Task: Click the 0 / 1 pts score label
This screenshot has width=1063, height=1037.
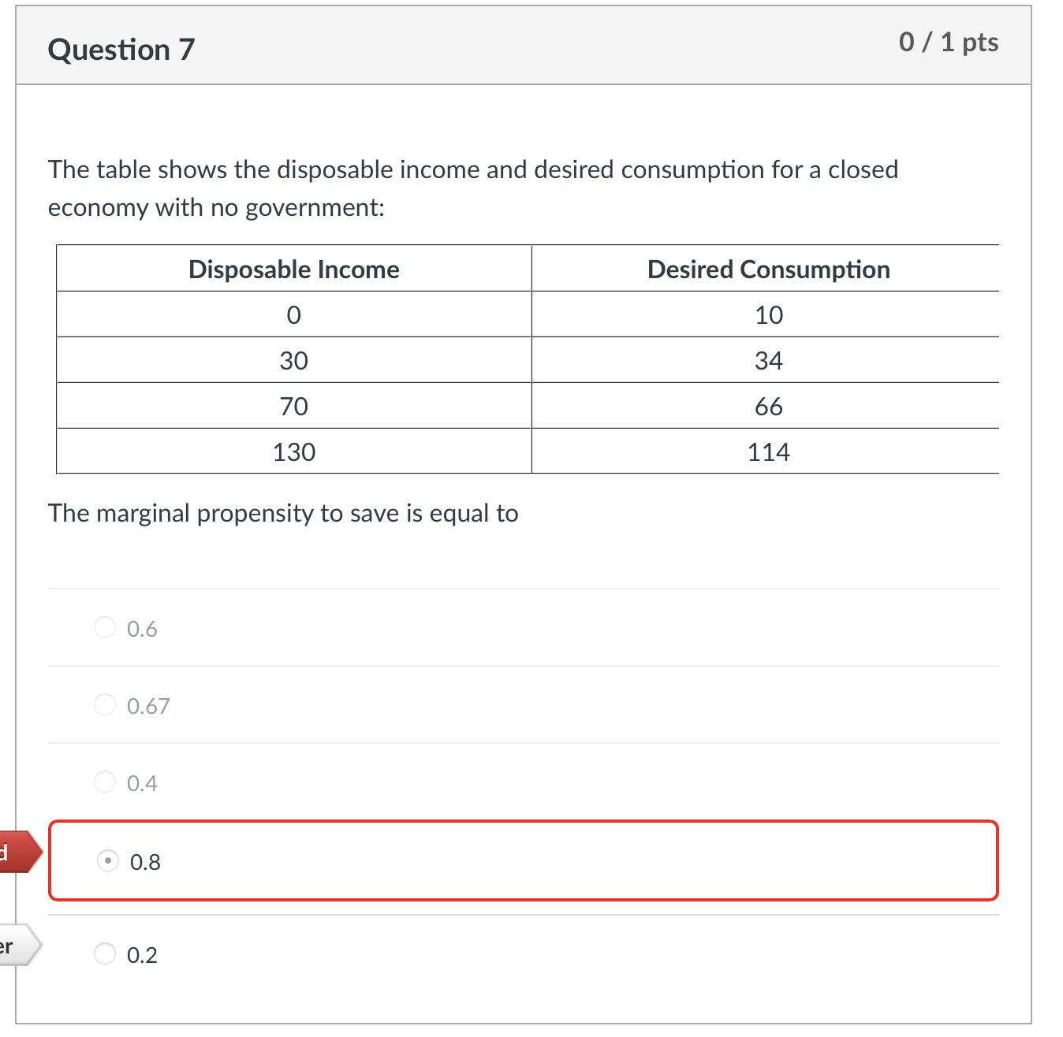Action: coord(948,43)
